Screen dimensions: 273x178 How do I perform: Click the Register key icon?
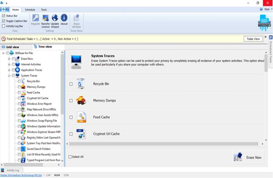(x=36, y=18)
